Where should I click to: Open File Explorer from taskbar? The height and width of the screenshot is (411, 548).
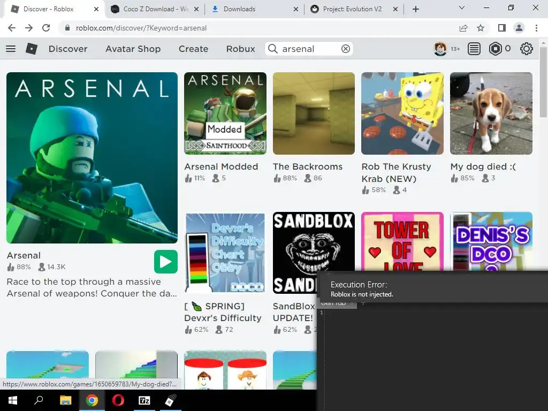tap(65, 400)
